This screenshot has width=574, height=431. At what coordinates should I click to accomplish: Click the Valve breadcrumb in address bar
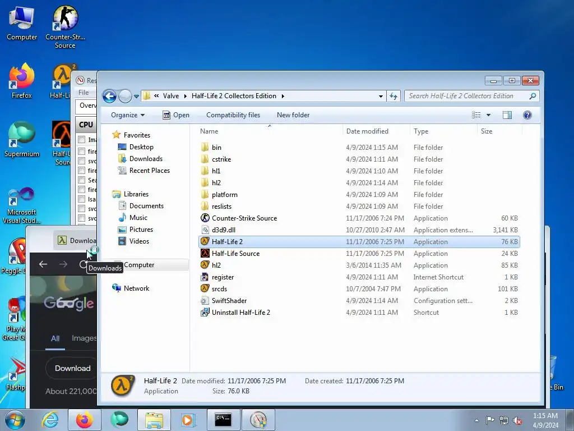tap(171, 96)
